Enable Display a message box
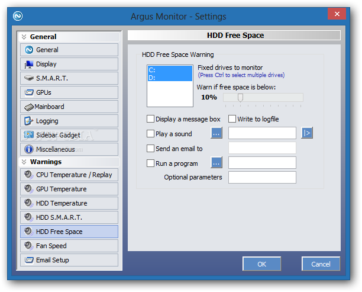The image size is (362, 292). (x=150, y=119)
